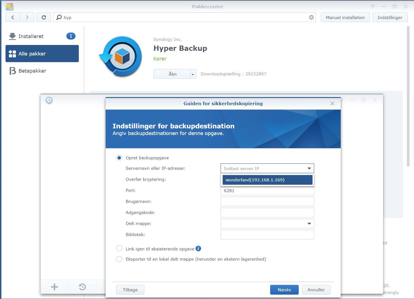
Task: Add a new backup task with plus icon
Action: click(x=54, y=287)
